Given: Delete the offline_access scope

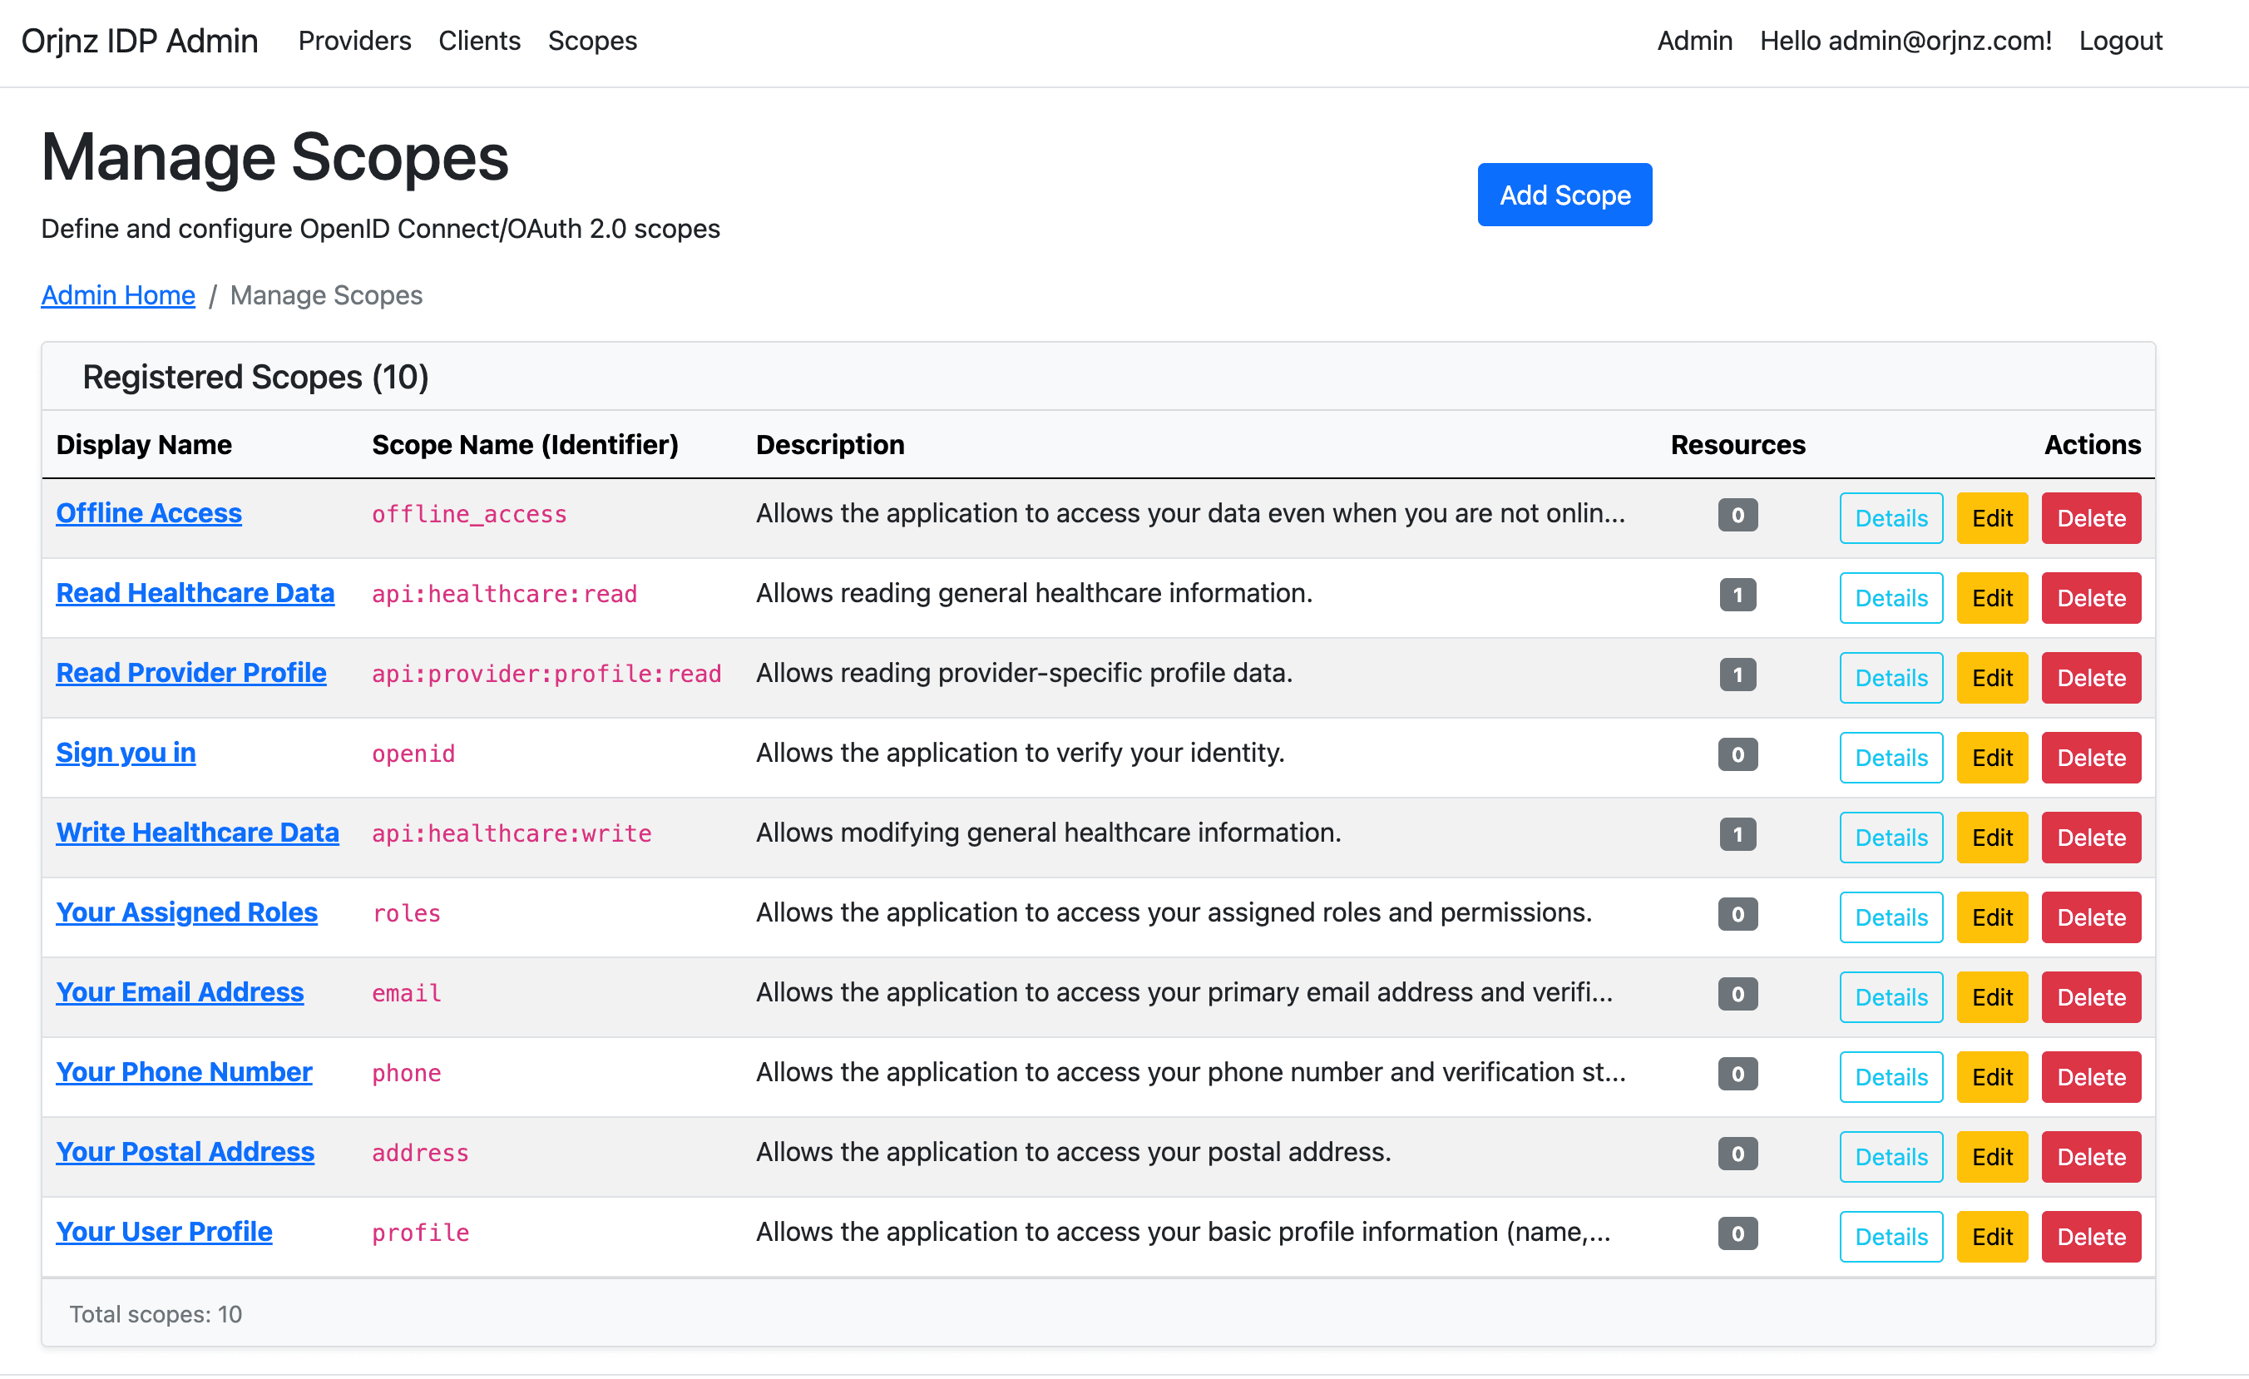Looking at the screenshot, I should click(x=2091, y=518).
